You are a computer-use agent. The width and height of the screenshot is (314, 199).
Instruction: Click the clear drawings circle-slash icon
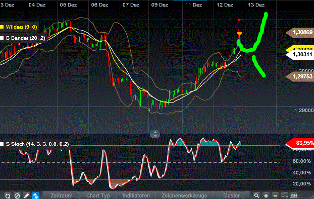point(17,195)
